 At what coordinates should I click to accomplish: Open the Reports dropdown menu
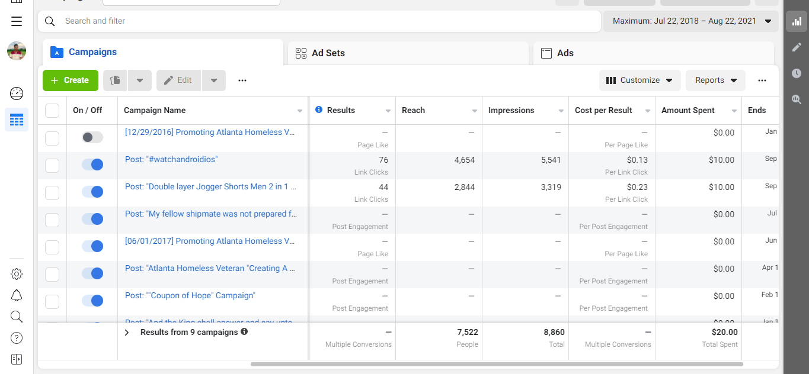(x=715, y=80)
